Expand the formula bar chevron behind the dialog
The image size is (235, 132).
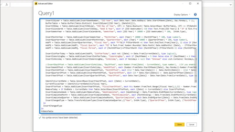[x=231, y=5]
